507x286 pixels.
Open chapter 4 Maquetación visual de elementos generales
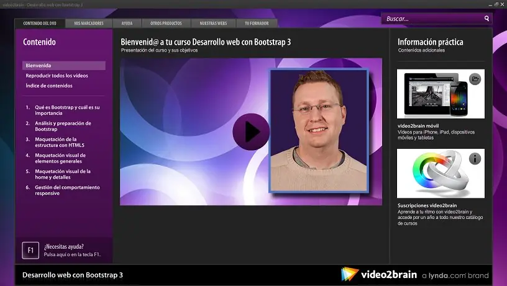click(56, 158)
